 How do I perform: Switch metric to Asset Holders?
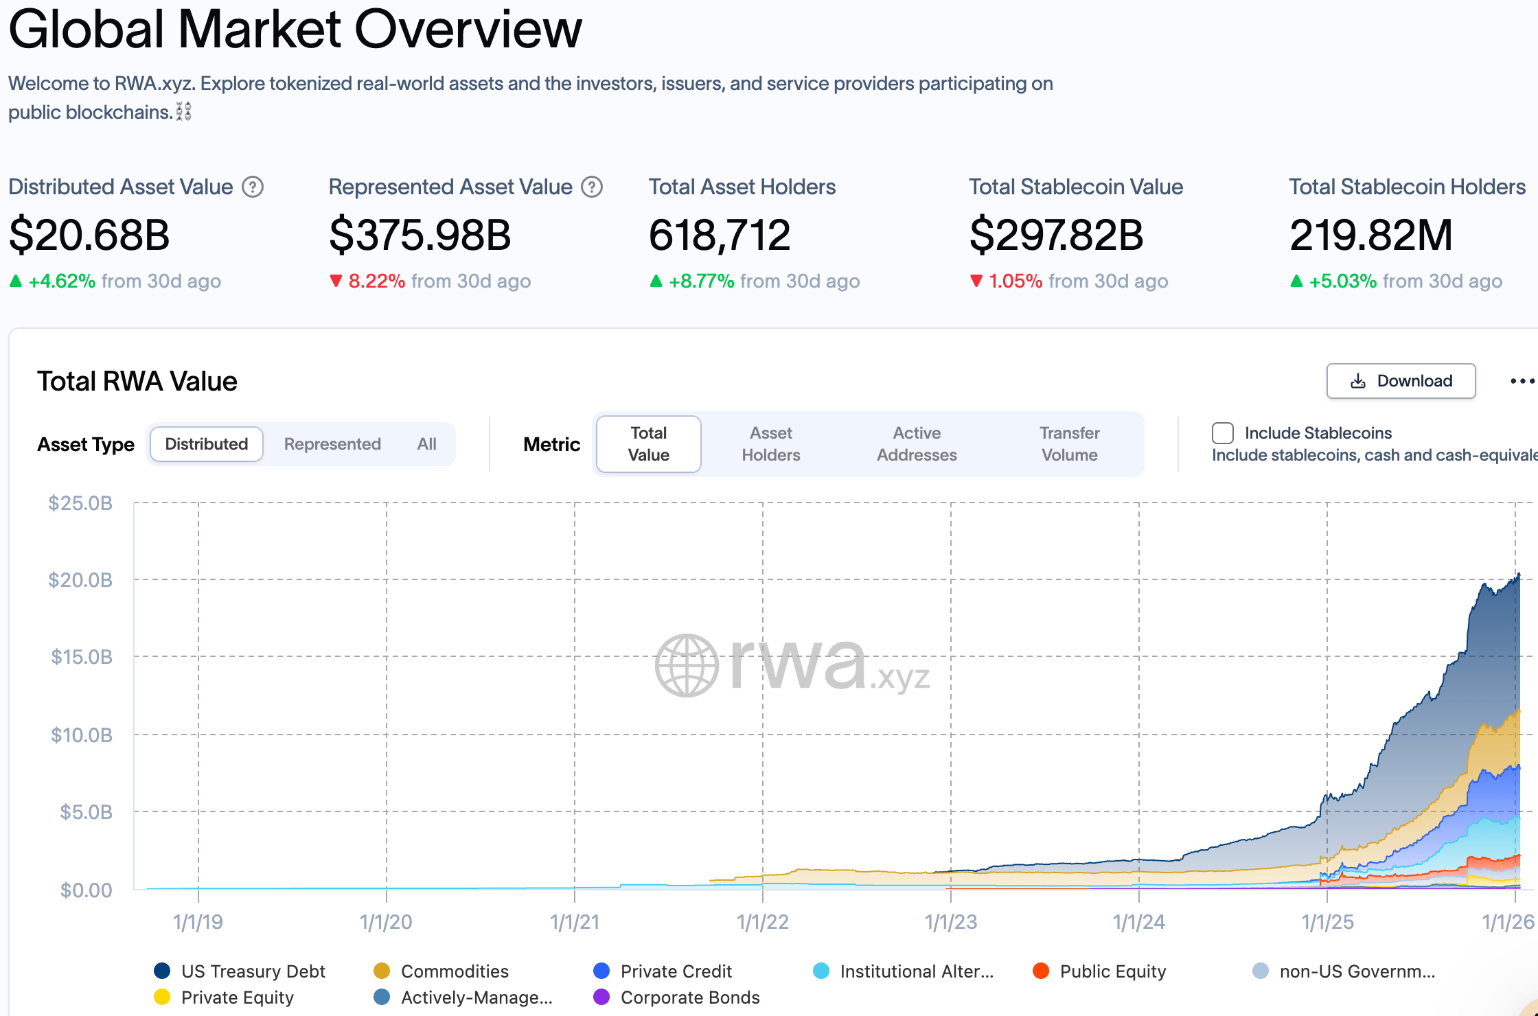pyautogui.click(x=770, y=444)
